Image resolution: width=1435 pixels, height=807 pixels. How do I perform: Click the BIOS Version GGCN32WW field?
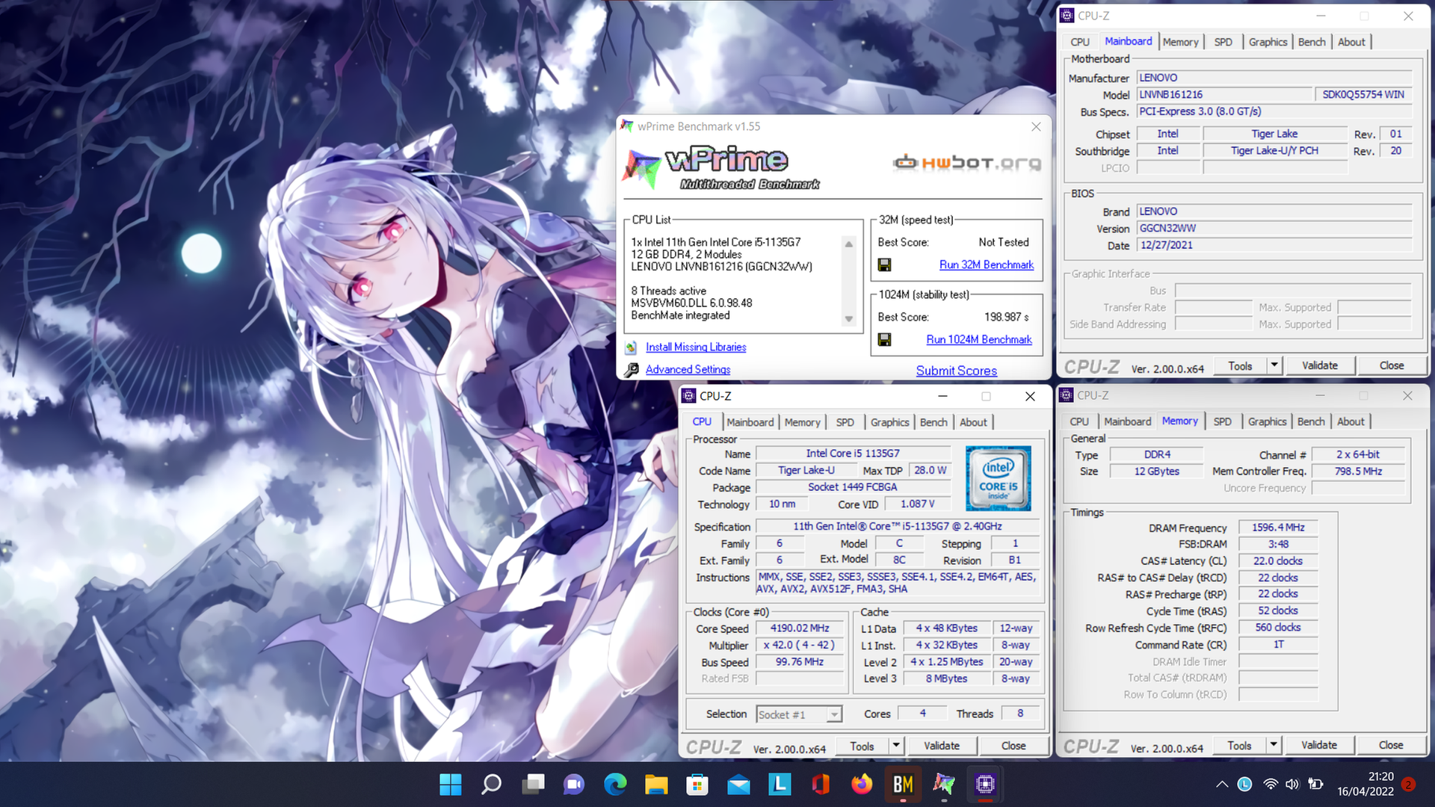(1274, 228)
